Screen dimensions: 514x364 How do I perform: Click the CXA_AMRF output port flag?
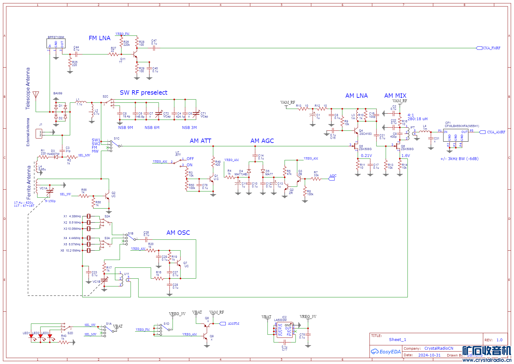pos(482,132)
